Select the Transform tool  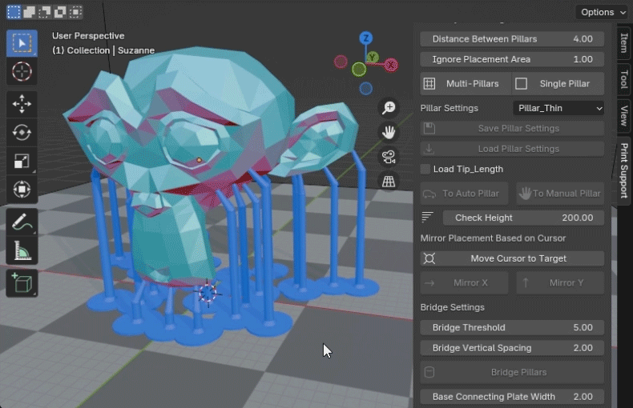(22, 189)
